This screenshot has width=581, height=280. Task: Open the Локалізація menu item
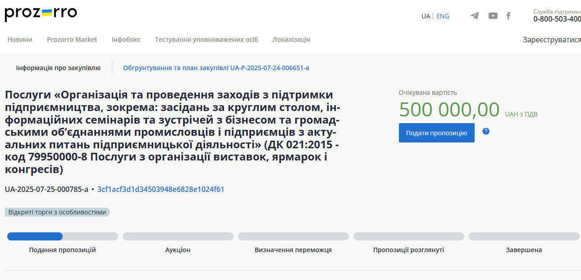[291, 40]
